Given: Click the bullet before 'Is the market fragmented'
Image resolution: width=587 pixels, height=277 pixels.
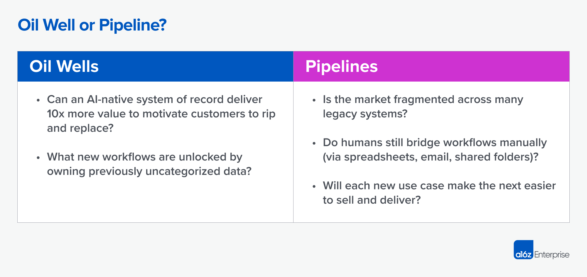Looking at the screenshot, I should coord(314,100).
